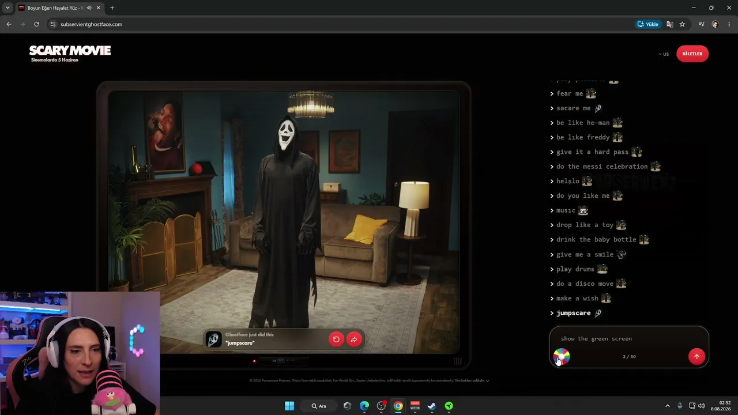
Task: Open the media controls icon in Chrome toolbar
Action: click(x=701, y=24)
